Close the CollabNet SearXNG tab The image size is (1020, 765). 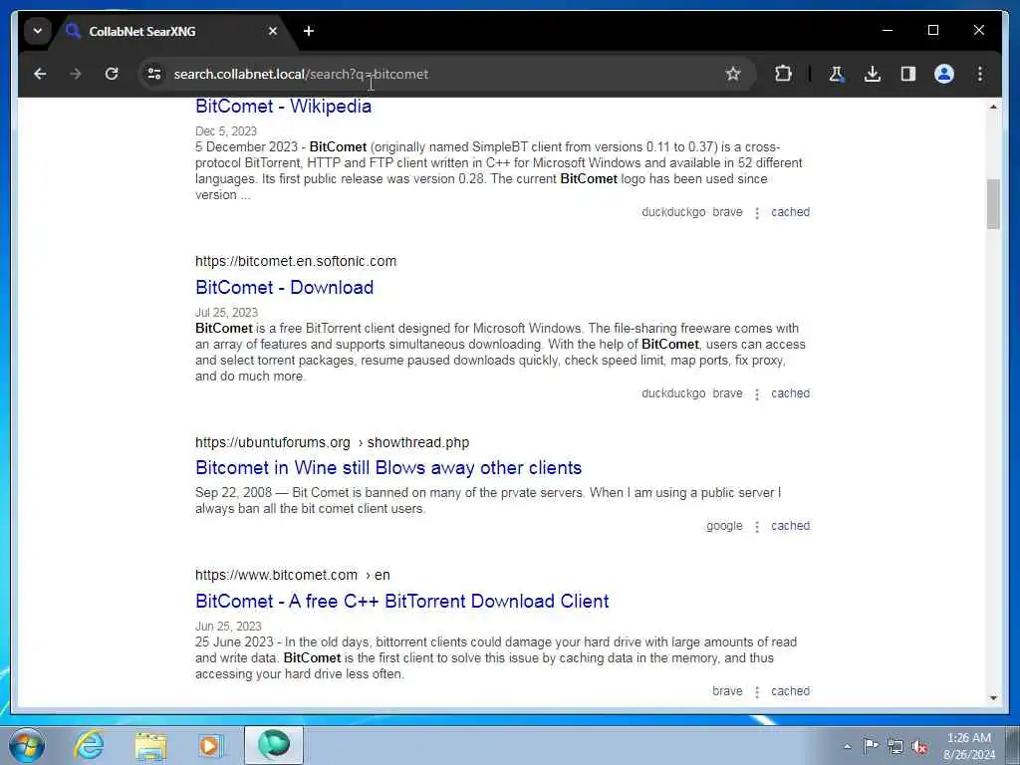coord(273,31)
